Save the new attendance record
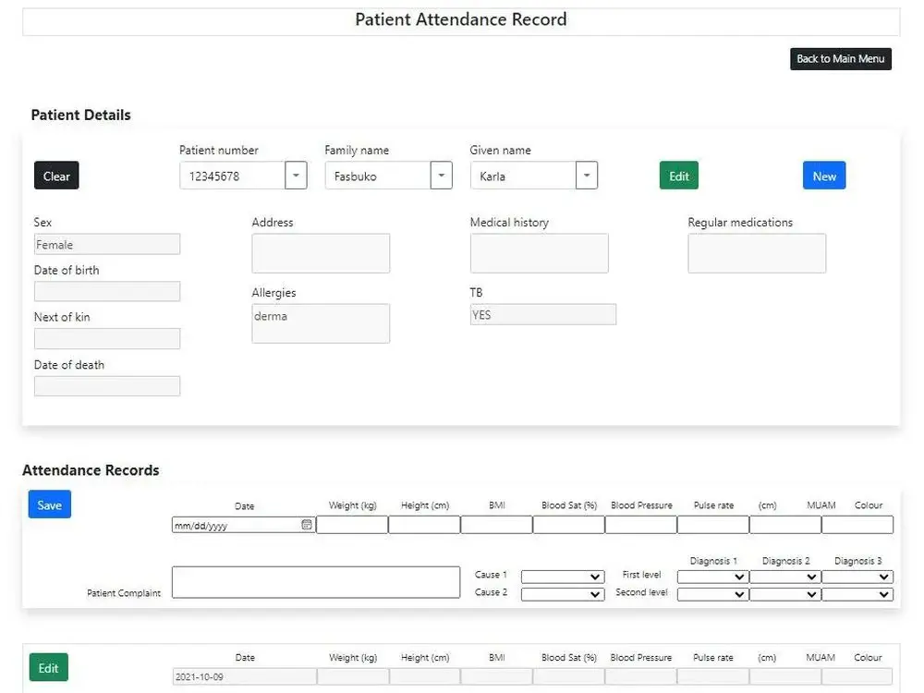This screenshot has height=693, width=924. click(50, 505)
